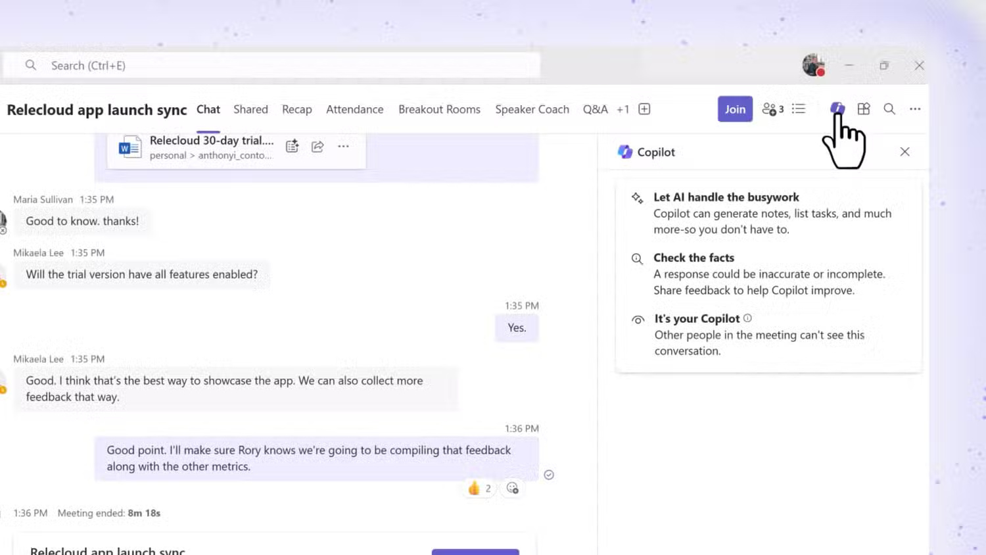This screenshot has width=986, height=555.
Task: Click Mikaela Lee above the trial version question
Action: pos(38,253)
